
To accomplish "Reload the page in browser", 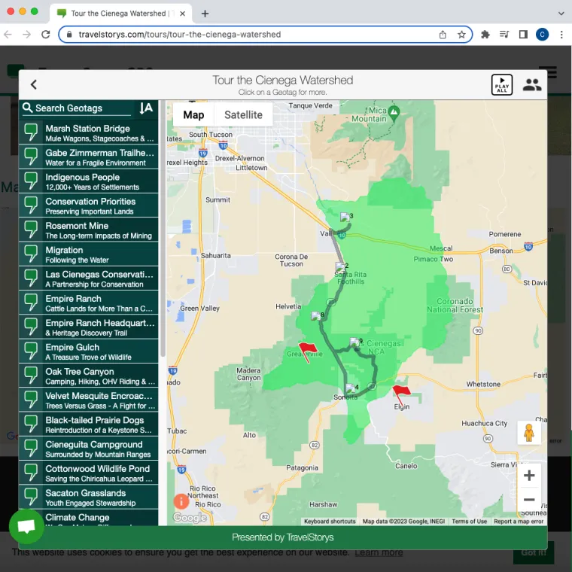I will click(46, 35).
